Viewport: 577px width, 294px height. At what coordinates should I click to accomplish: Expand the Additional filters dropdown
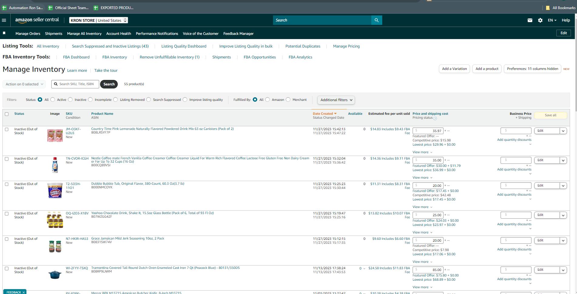point(336,100)
